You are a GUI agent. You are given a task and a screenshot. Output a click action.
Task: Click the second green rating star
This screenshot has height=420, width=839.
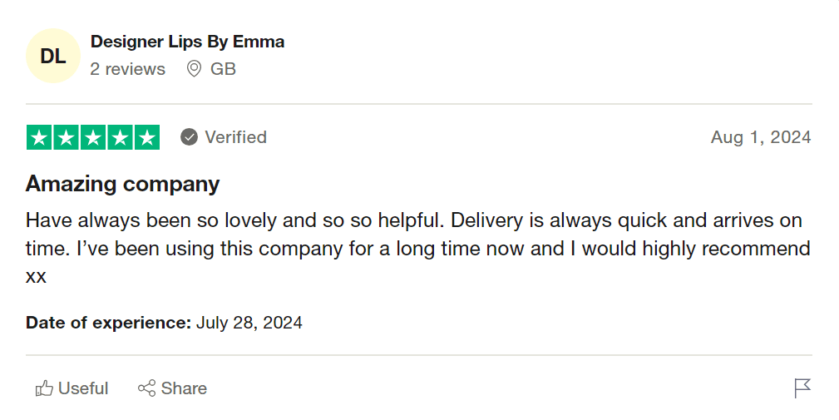66,137
